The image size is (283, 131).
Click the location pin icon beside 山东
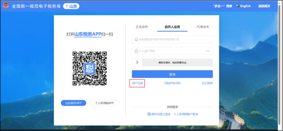tap(67, 6)
